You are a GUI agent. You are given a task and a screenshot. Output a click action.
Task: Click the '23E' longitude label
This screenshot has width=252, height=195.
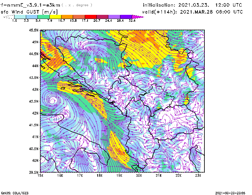198,175
